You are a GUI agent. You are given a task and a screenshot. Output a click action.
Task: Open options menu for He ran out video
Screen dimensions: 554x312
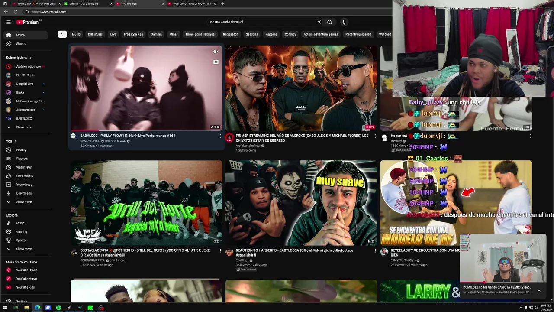coord(530,136)
